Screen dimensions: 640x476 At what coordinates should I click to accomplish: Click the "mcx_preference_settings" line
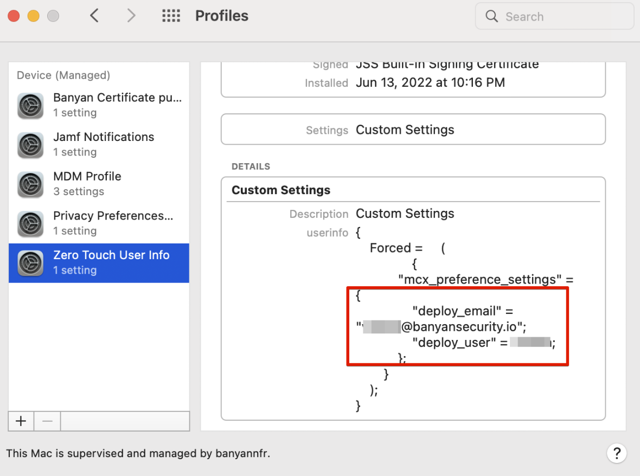pos(486,279)
